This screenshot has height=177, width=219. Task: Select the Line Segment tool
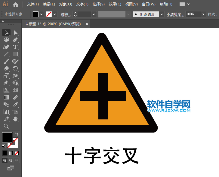[x=6, y=54]
